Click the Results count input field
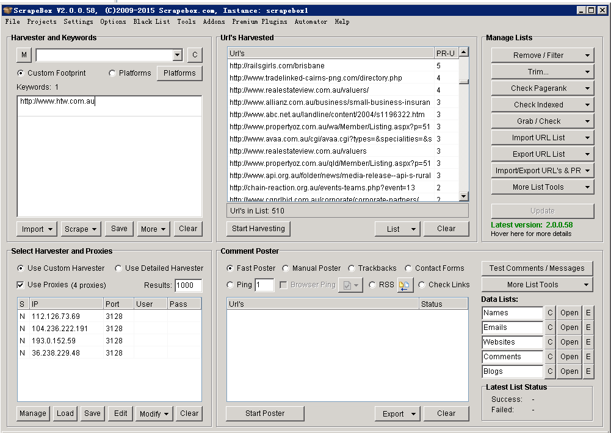The image size is (611, 433). (188, 285)
